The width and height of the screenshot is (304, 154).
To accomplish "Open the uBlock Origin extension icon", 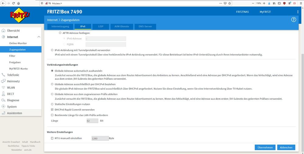I will click(x=285, y=3).
